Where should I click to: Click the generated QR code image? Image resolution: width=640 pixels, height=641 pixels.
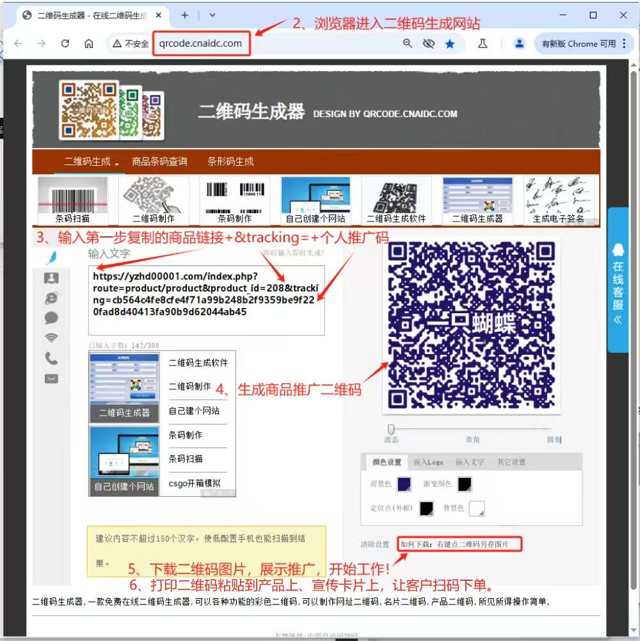pos(471,325)
